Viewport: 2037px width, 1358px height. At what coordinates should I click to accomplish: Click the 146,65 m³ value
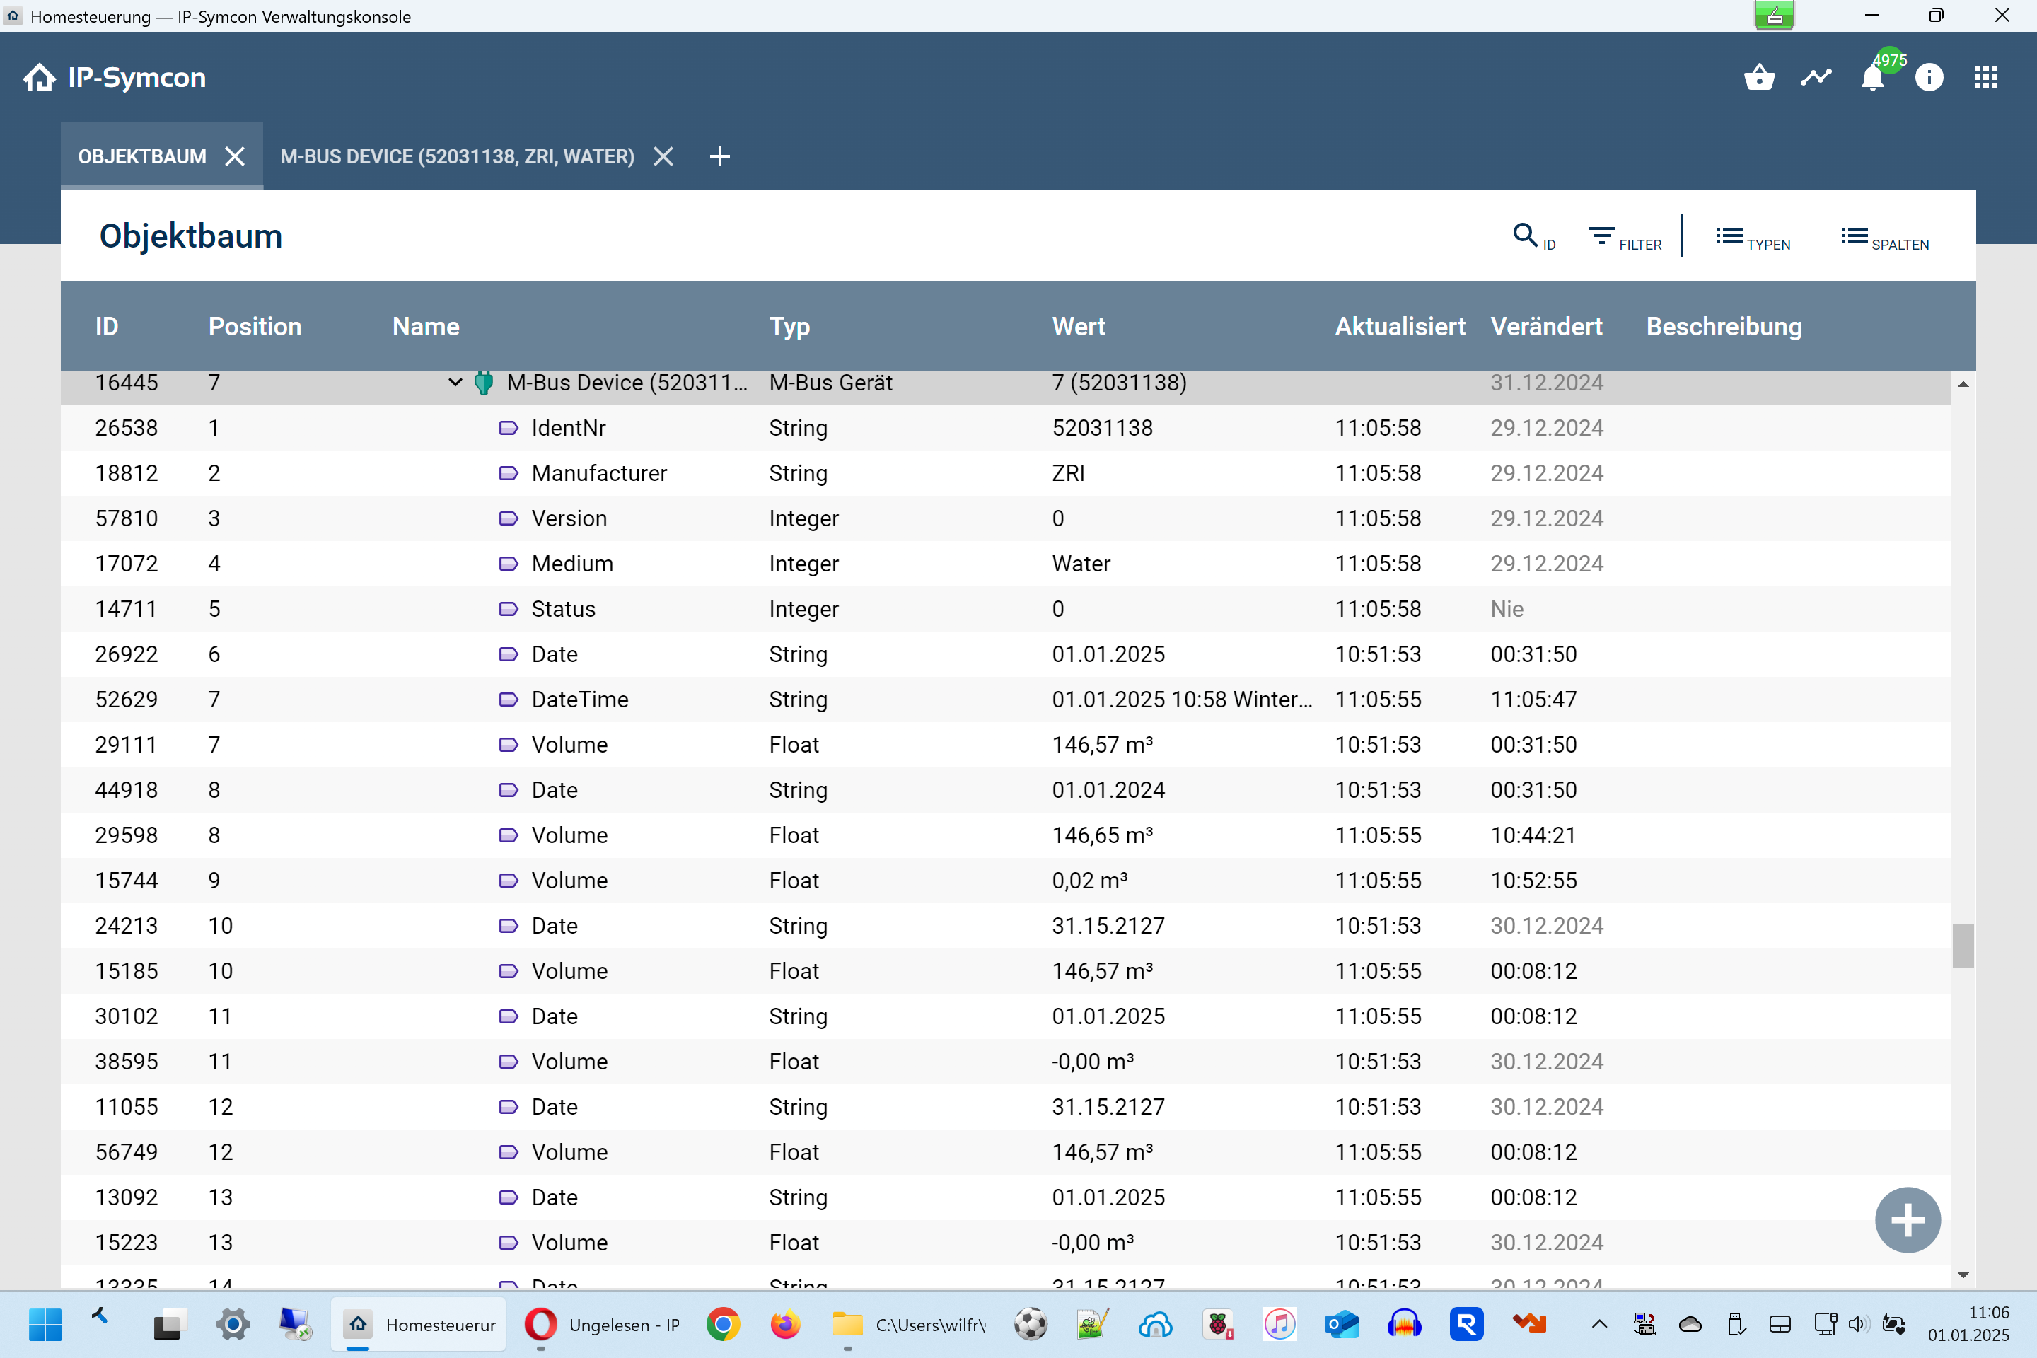pos(1103,835)
